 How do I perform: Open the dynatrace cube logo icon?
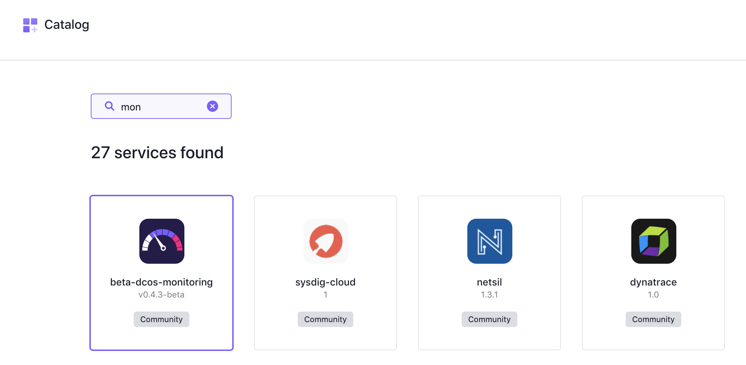654,241
